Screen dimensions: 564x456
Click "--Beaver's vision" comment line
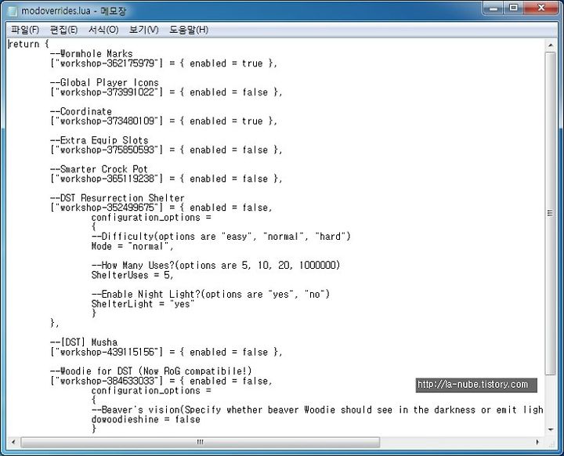pos(317,410)
